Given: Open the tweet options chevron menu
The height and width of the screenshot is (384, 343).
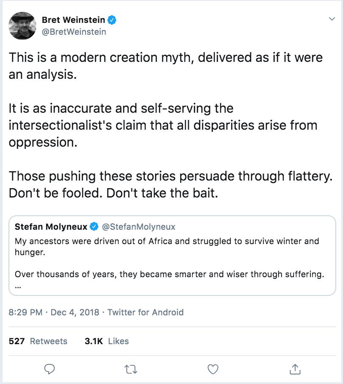Looking at the screenshot, I should (332, 19).
